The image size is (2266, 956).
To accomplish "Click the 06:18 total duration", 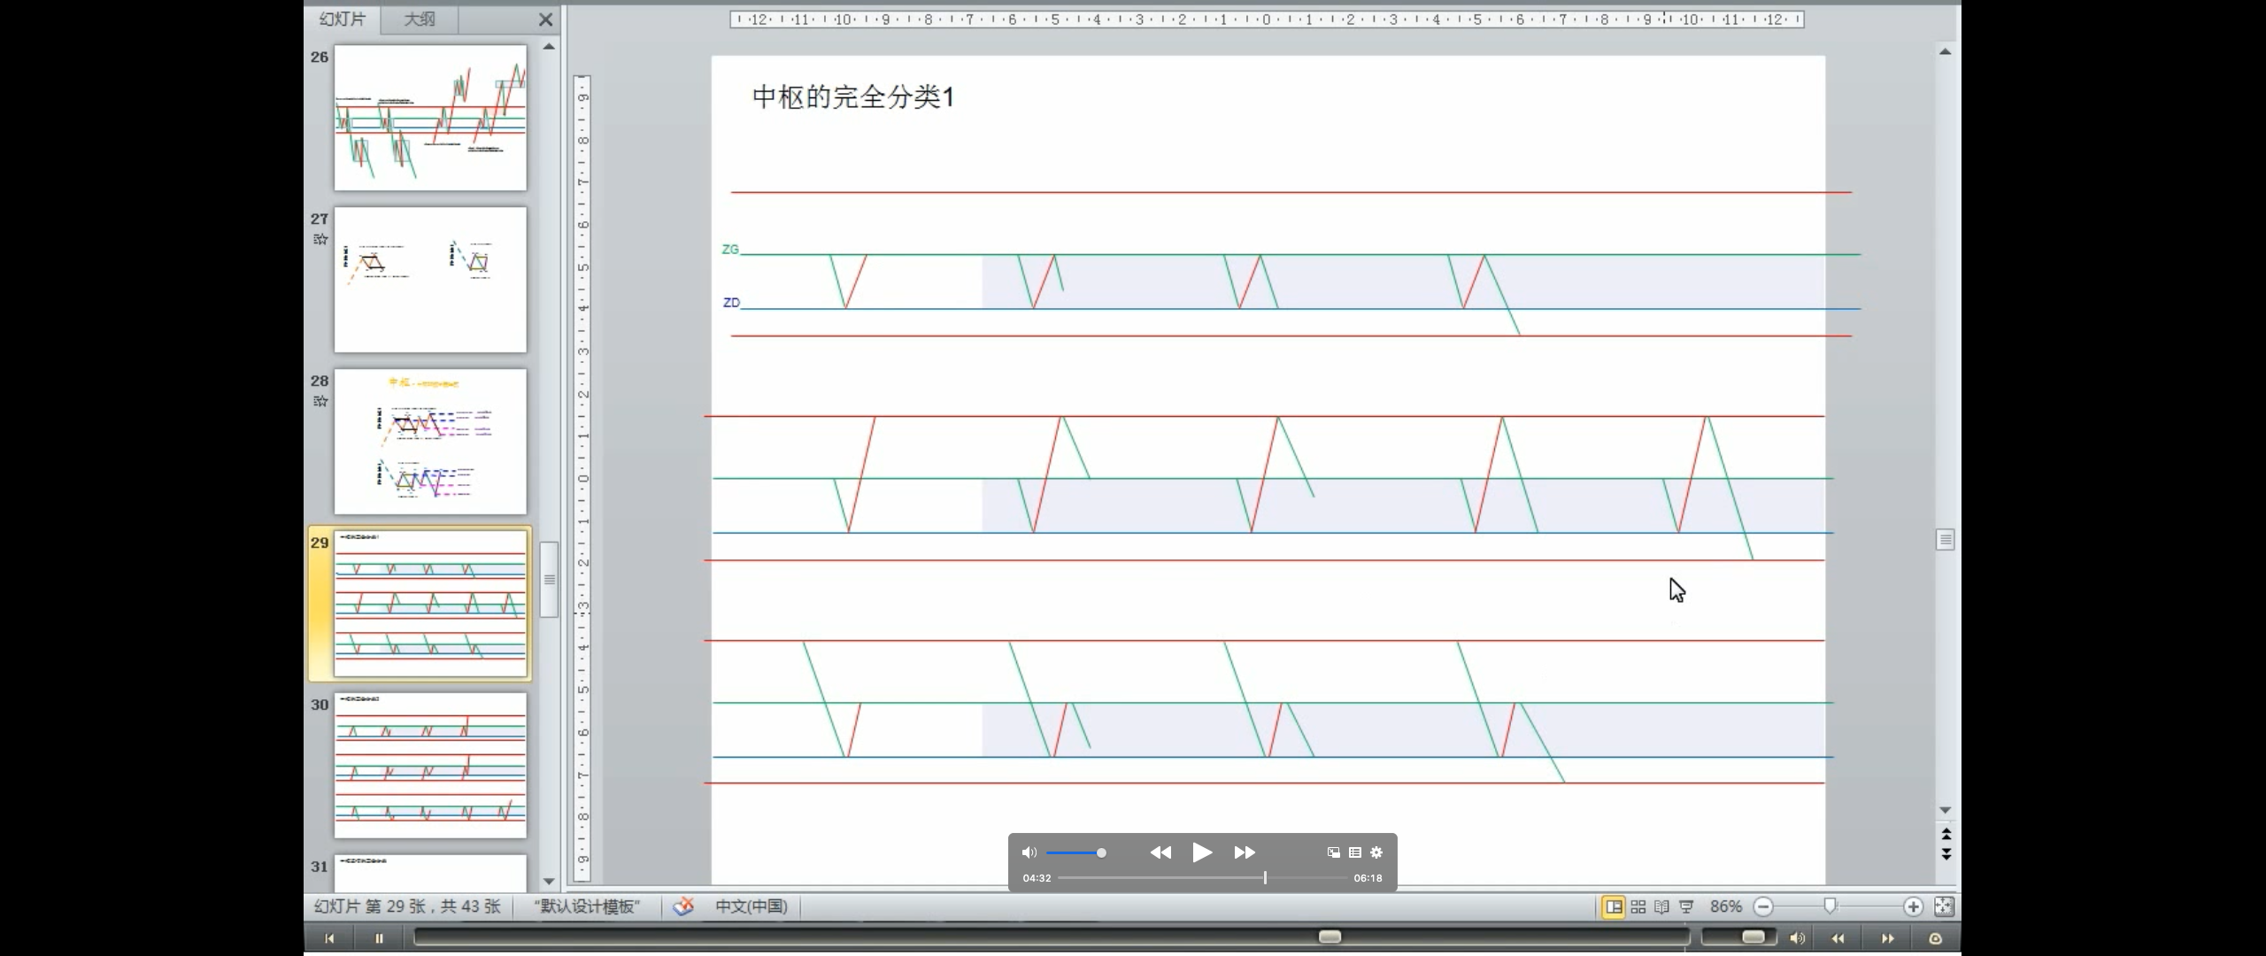I will pos(1368,878).
